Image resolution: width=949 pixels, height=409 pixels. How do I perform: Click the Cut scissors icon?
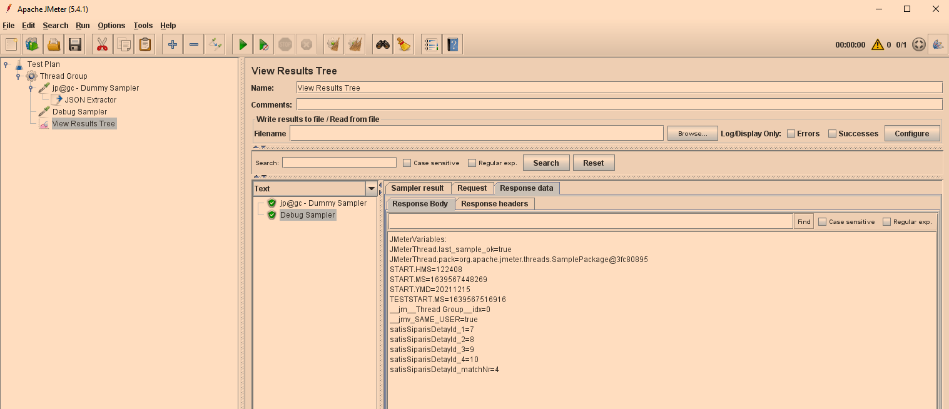pos(103,44)
